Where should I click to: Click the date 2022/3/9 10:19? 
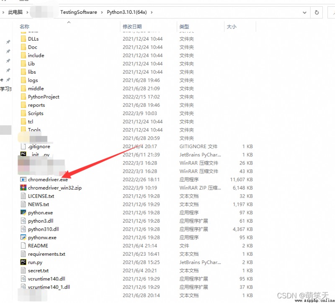pyautogui.click(x=140, y=188)
